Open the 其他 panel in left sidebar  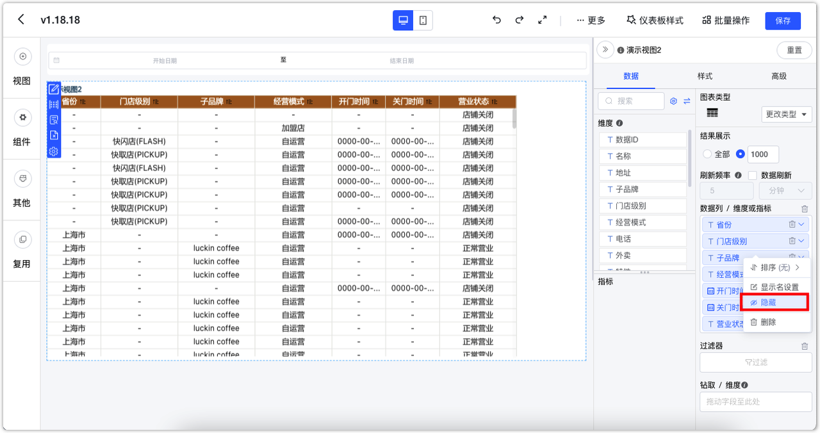tap(22, 189)
